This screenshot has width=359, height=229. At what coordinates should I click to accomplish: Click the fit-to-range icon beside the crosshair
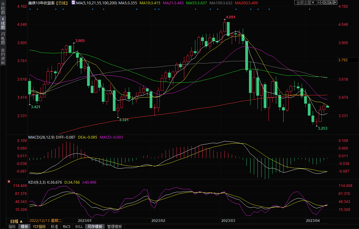click(325, 2)
